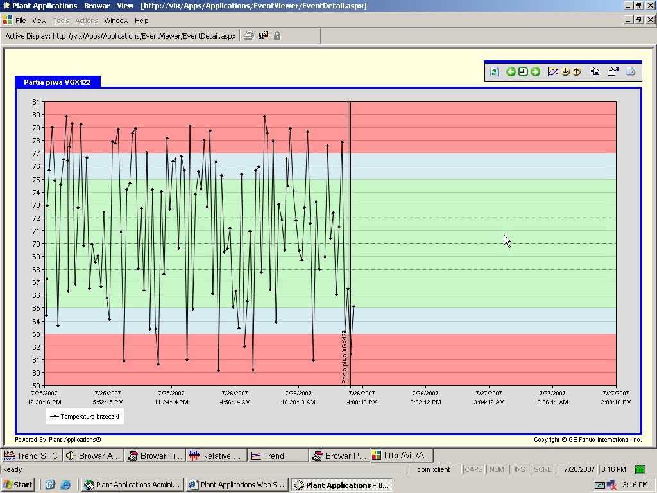657x493 pixels.
Task: Click the 59 y-axis label
Action: 36,386
